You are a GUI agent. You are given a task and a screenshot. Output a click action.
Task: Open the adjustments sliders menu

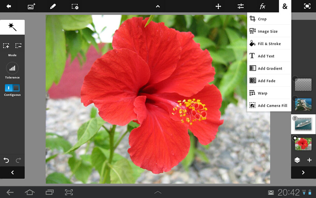[241, 6]
